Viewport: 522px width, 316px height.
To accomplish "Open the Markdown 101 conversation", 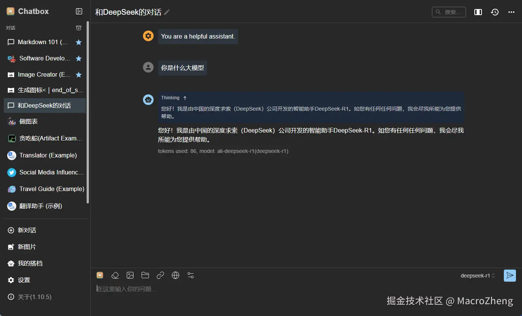I will (x=45, y=42).
